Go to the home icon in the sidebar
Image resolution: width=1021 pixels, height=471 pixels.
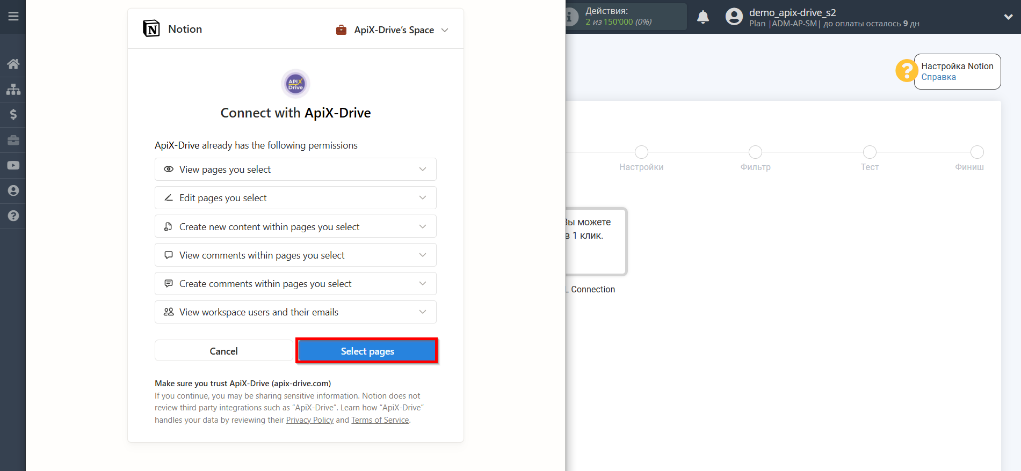[x=13, y=64]
